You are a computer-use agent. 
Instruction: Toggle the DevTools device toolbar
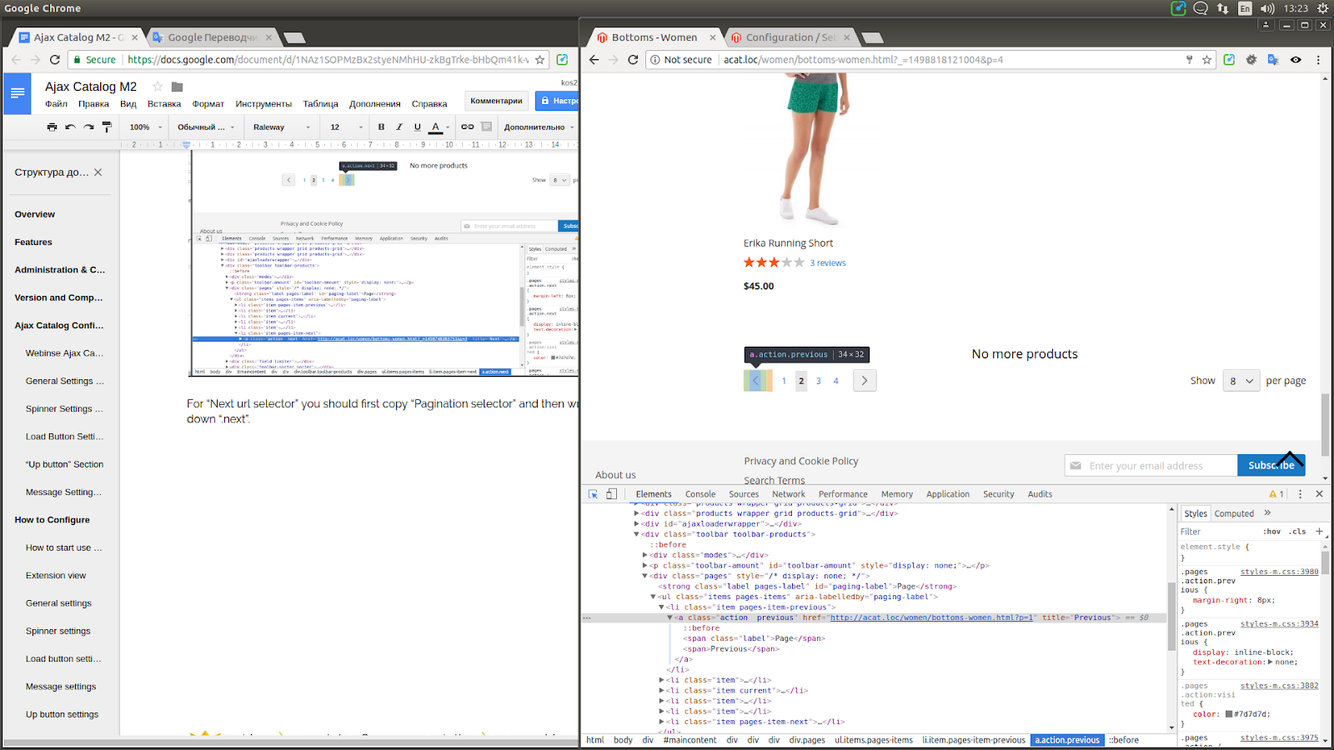pyautogui.click(x=611, y=494)
